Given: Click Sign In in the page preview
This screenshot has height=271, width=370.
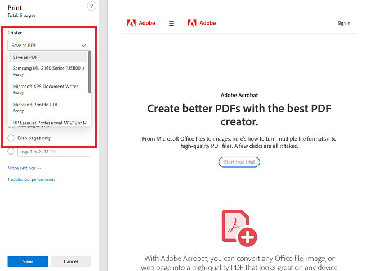Looking at the screenshot, I should [x=344, y=23].
